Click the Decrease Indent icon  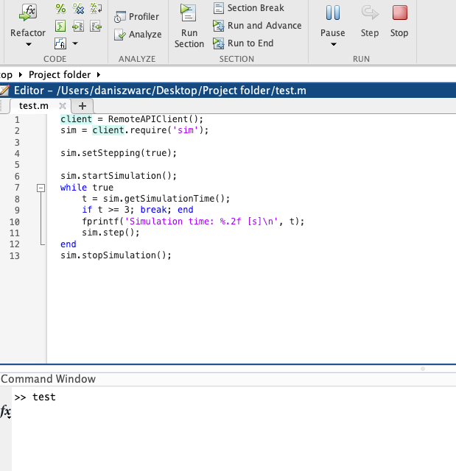(x=96, y=26)
